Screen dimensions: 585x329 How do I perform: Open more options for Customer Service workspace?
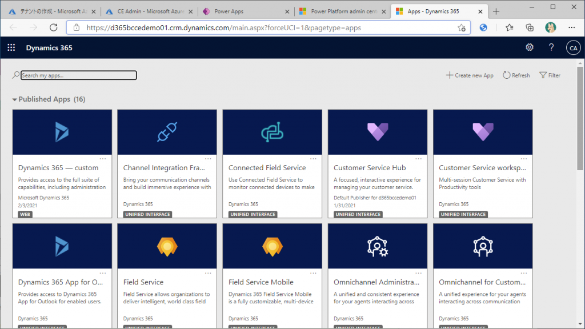click(523, 159)
